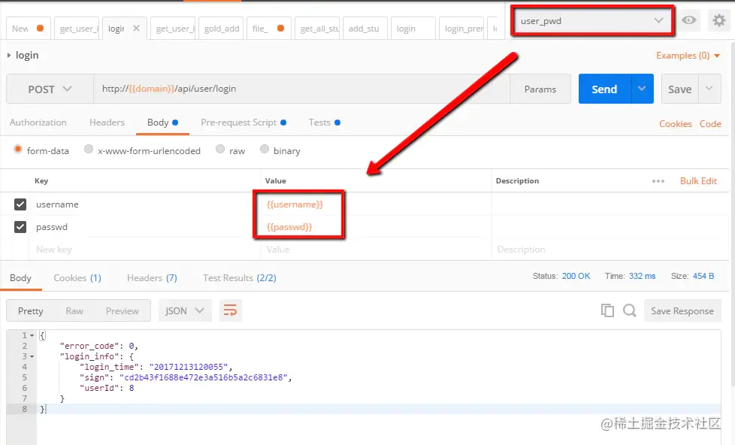Viewport: 735px width, 445px height.
Task: Open the Cookies link
Action: pyautogui.click(x=676, y=124)
